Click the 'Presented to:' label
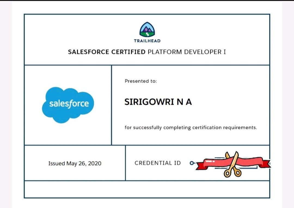The height and width of the screenshot is (208, 294). [141, 81]
